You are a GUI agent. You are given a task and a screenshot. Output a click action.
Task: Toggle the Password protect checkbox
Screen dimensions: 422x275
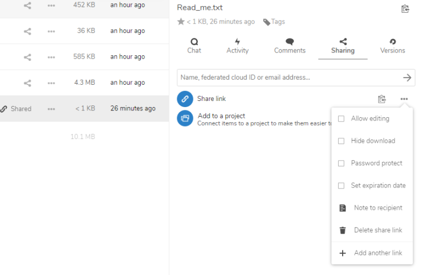click(341, 163)
